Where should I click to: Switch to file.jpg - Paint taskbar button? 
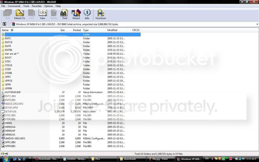(161, 159)
